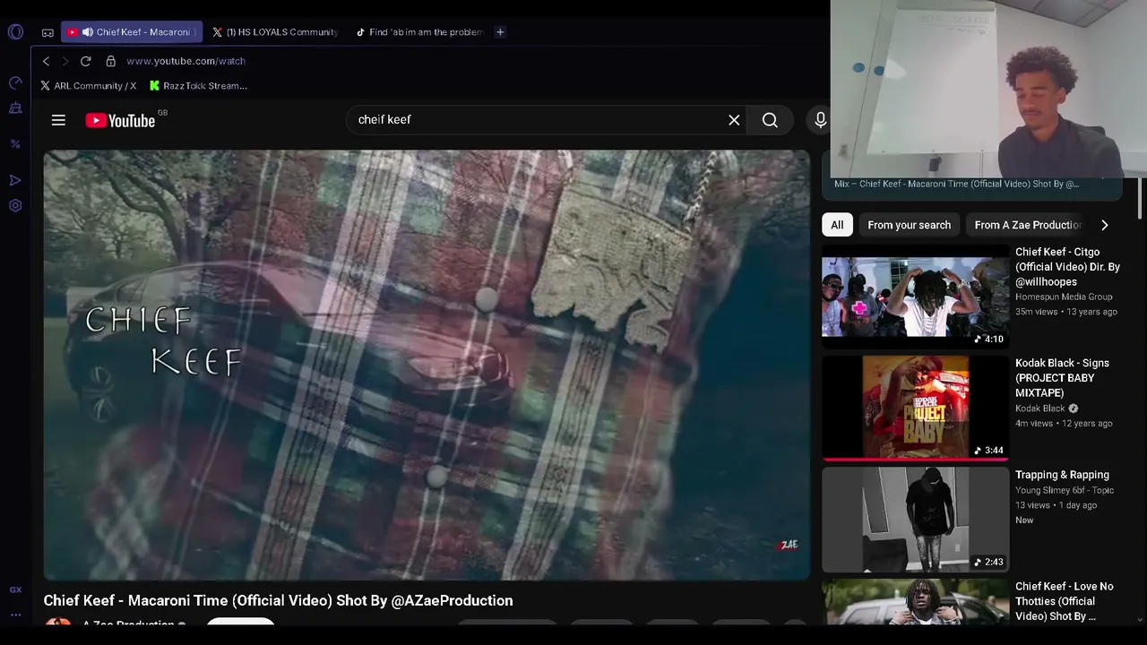Open Chief Keef - Citgo video thumbnail
1147x645 pixels.
click(915, 297)
